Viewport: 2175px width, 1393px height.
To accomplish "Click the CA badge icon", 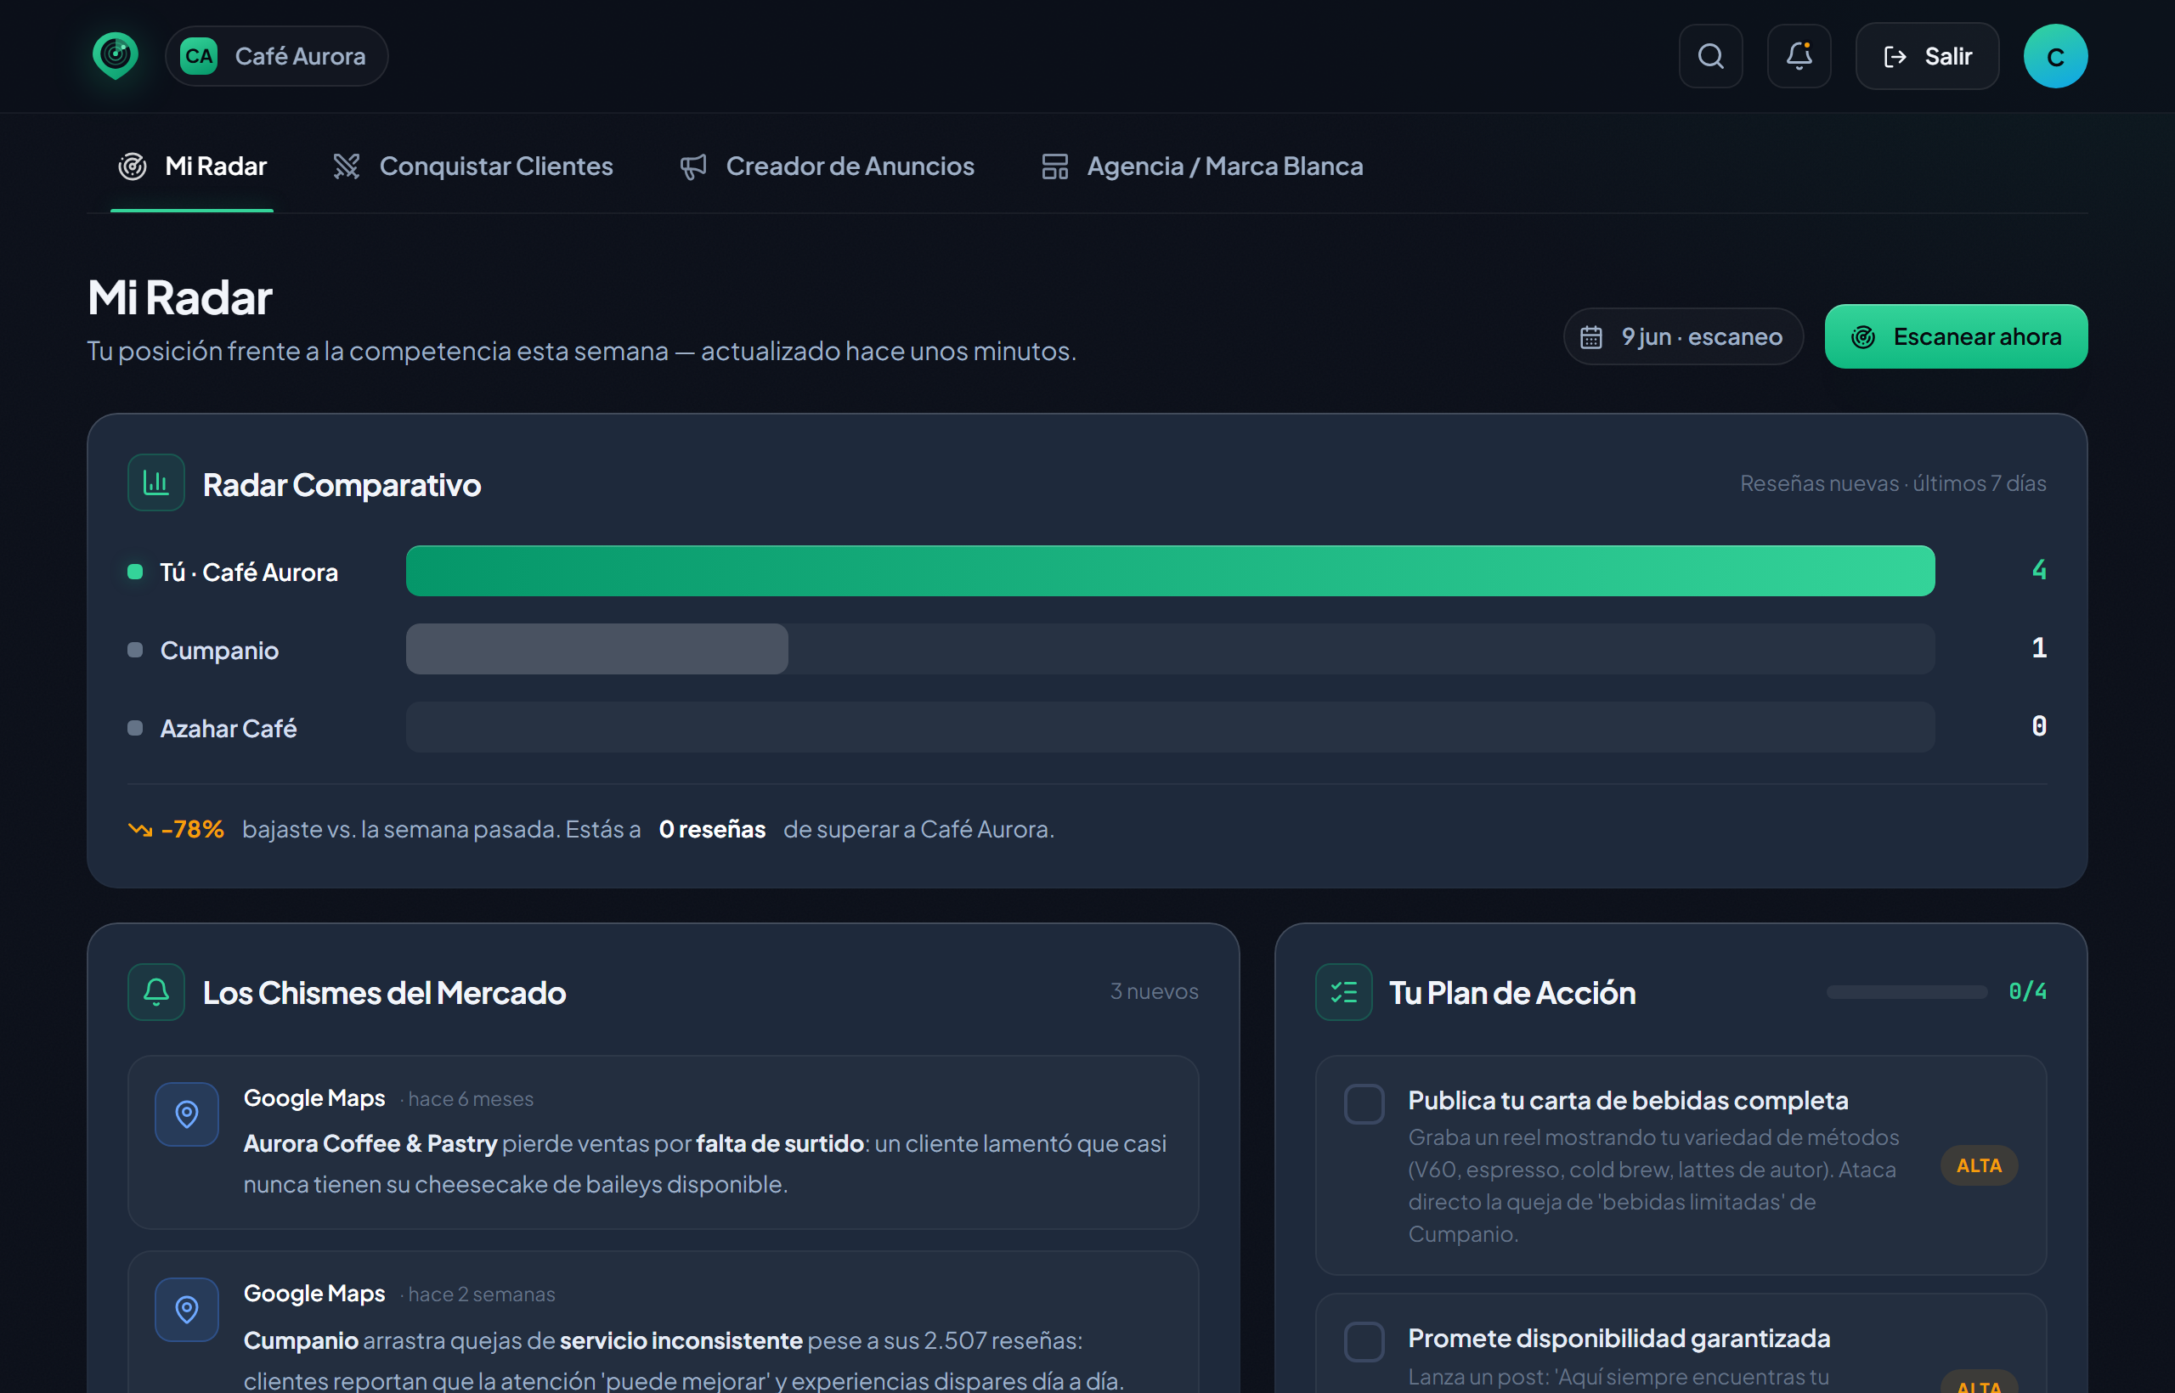I will (199, 56).
